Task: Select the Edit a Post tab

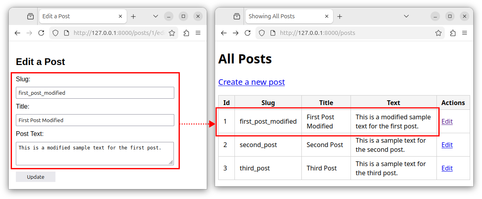Action: coord(83,16)
